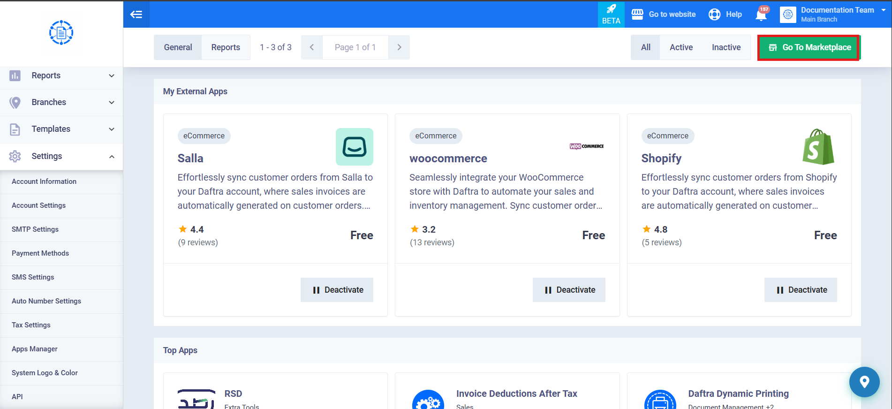Click the Go to website storefront icon
The height and width of the screenshot is (409, 892).
637,15
